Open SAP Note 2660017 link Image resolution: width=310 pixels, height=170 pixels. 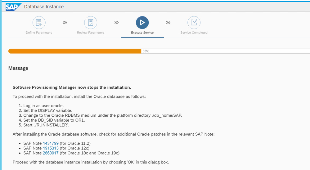[x=51, y=153]
